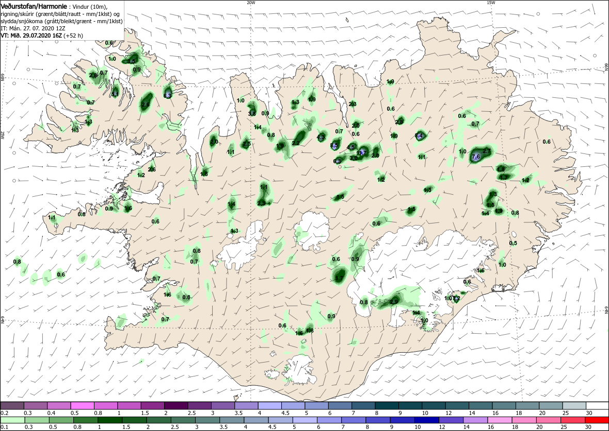Select the 25W longitude label

point(2,135)
